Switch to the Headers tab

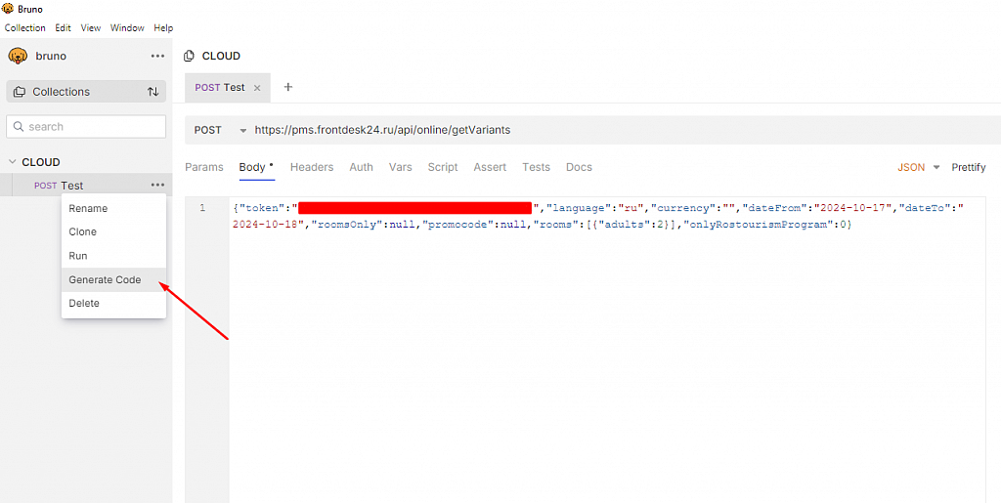(312, 167)
